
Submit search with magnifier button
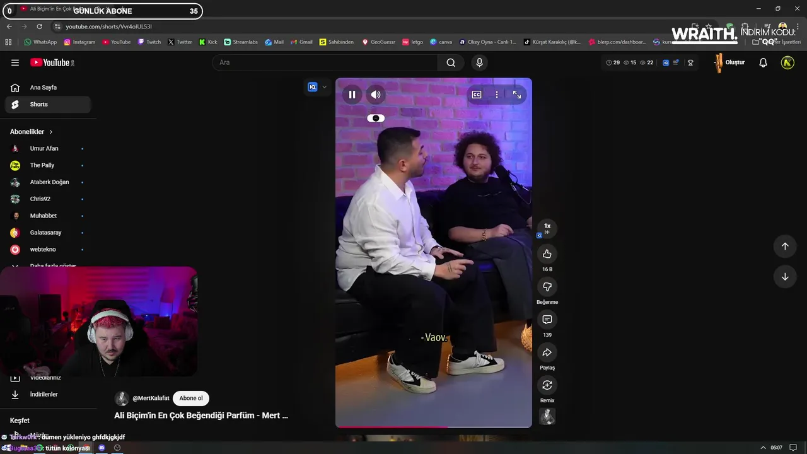pos(451,62)
